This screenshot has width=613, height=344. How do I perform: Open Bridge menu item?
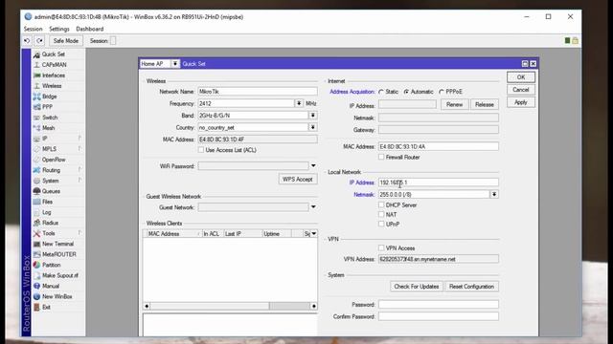pyautogui.click(x=49, y=97)
